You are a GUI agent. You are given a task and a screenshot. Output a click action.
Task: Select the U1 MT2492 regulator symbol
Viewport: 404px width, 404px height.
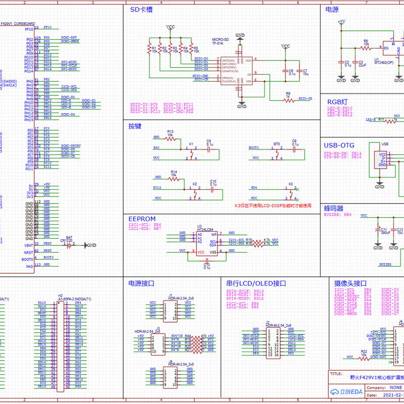[x=393, y=48]
